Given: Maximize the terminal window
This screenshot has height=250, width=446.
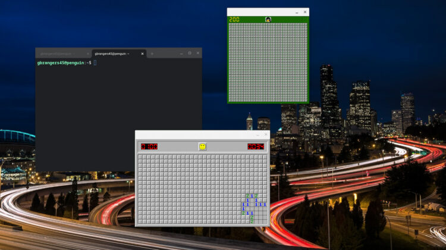Looking at the screenshot, I should tap(190, 53).
